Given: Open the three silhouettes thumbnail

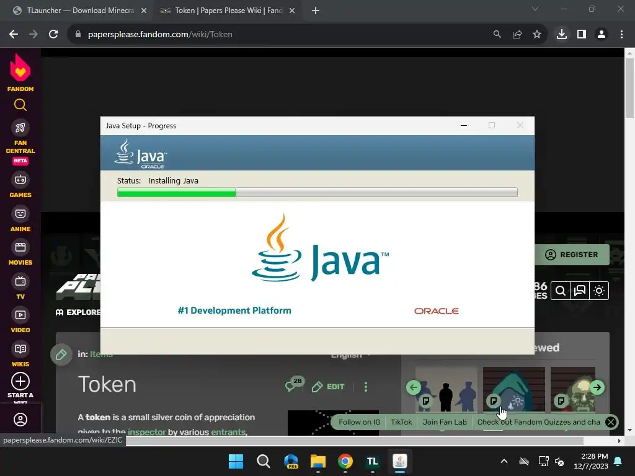Looking at the screenshot, I should coord(446,389).
